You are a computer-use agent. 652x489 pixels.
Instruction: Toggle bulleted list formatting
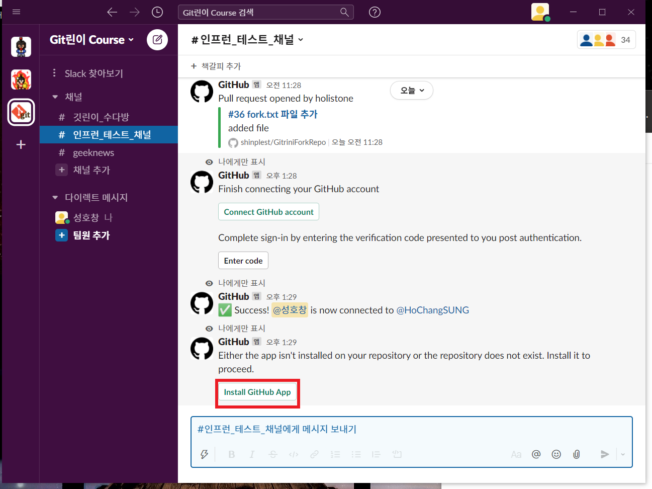tap(356, 454)
